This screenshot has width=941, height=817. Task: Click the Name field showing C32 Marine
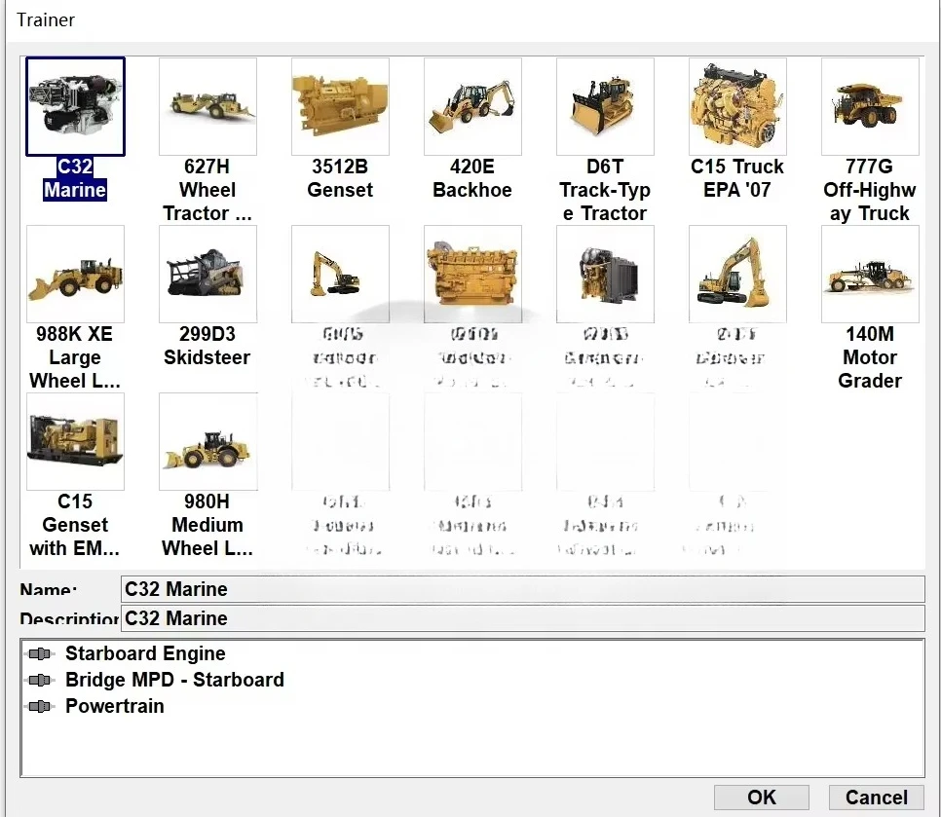pos(522,589)
